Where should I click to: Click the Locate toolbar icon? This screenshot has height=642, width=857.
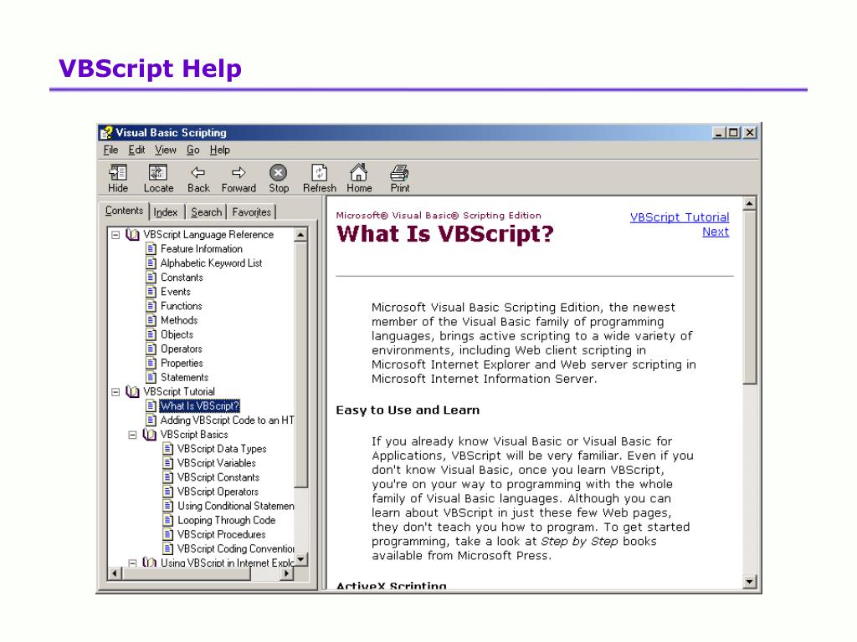158,173
